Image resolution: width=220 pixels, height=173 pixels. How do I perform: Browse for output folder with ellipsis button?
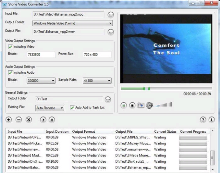(x=108, y=100)
